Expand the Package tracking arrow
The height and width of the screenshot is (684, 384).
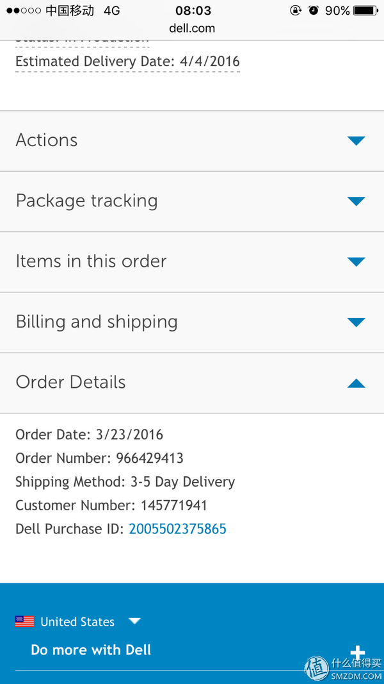356,201
